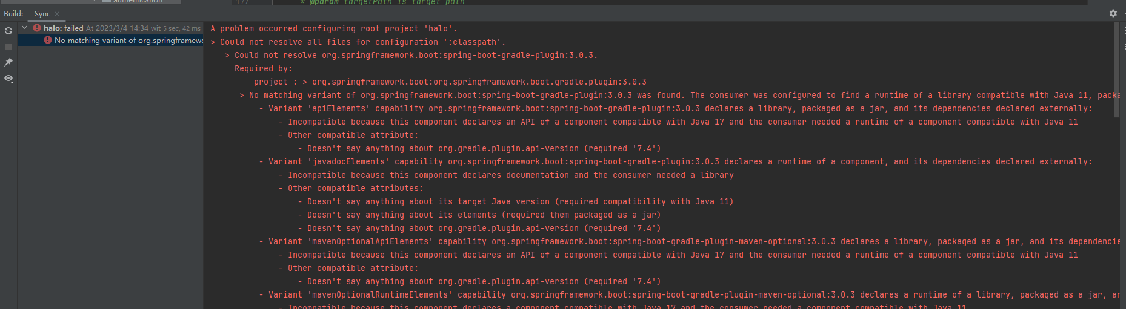The height and width of the screenshot is (309, 1126).
Task: Click error icon on 'No matching variant' tree row
Action: (x=48, y=40)
